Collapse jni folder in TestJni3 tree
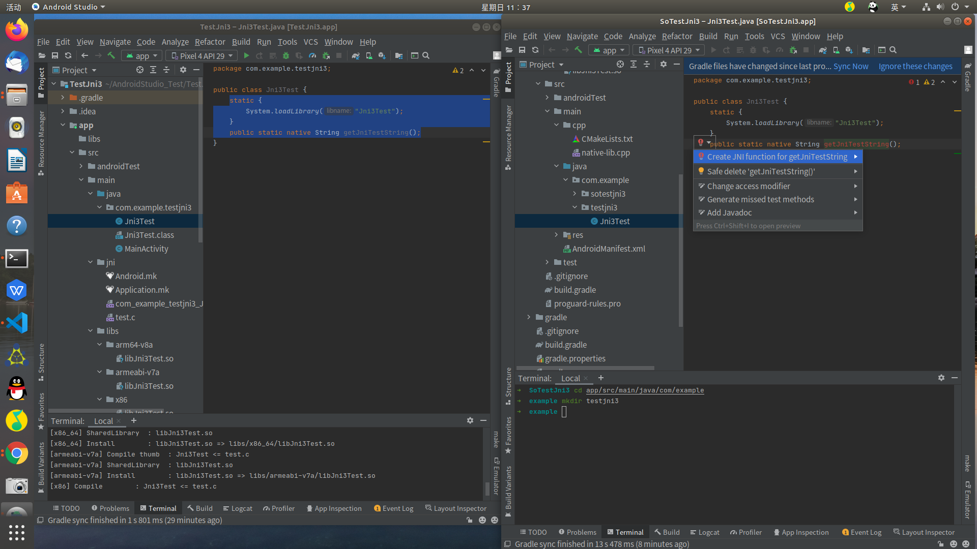The image size is (977, 549). coord(90,262)
